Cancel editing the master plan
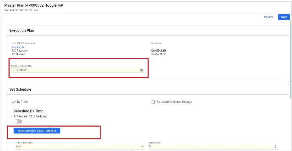Screen dimensions: 292x151 click(268, 17)
